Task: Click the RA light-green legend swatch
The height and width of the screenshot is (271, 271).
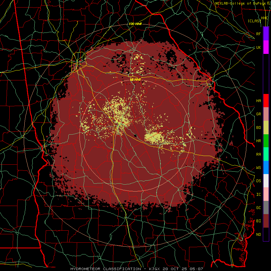Action: coord(266,154)
